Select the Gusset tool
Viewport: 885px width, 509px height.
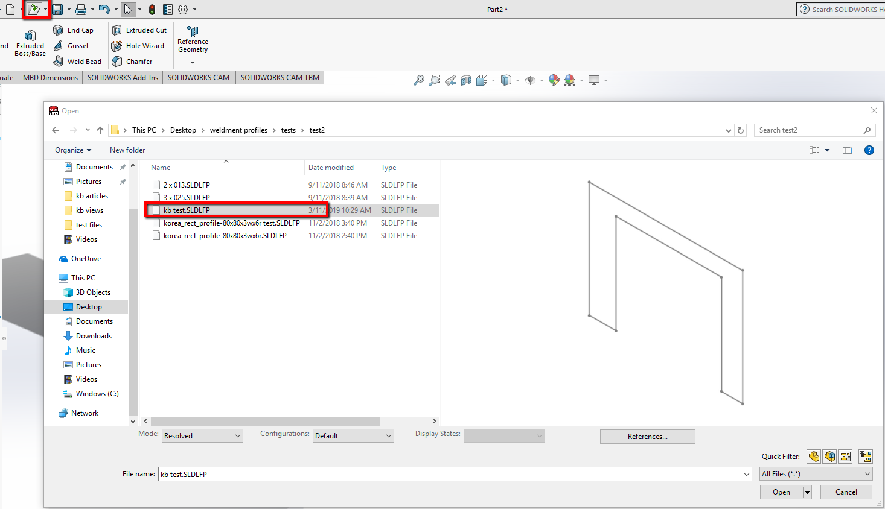coord(71,46)
